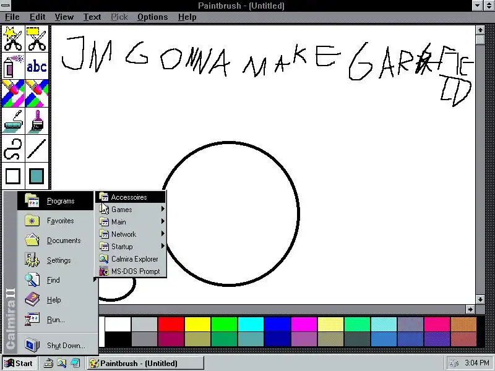The image size is (495, 371).
Task: Launch Calmira Explorer from Programs
Action: 131,259
